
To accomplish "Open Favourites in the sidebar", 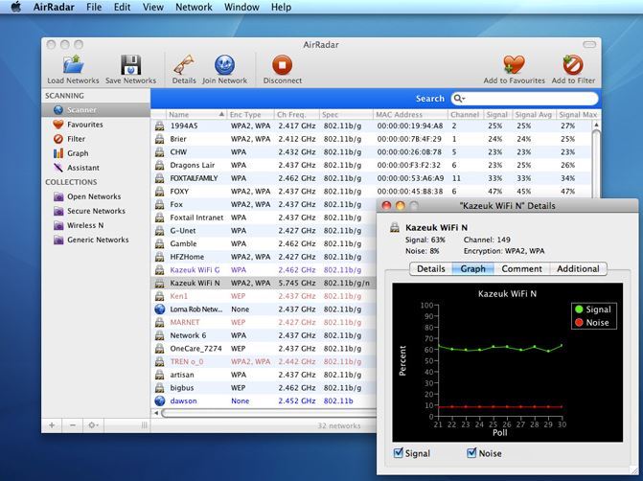I will coord(96,125).
